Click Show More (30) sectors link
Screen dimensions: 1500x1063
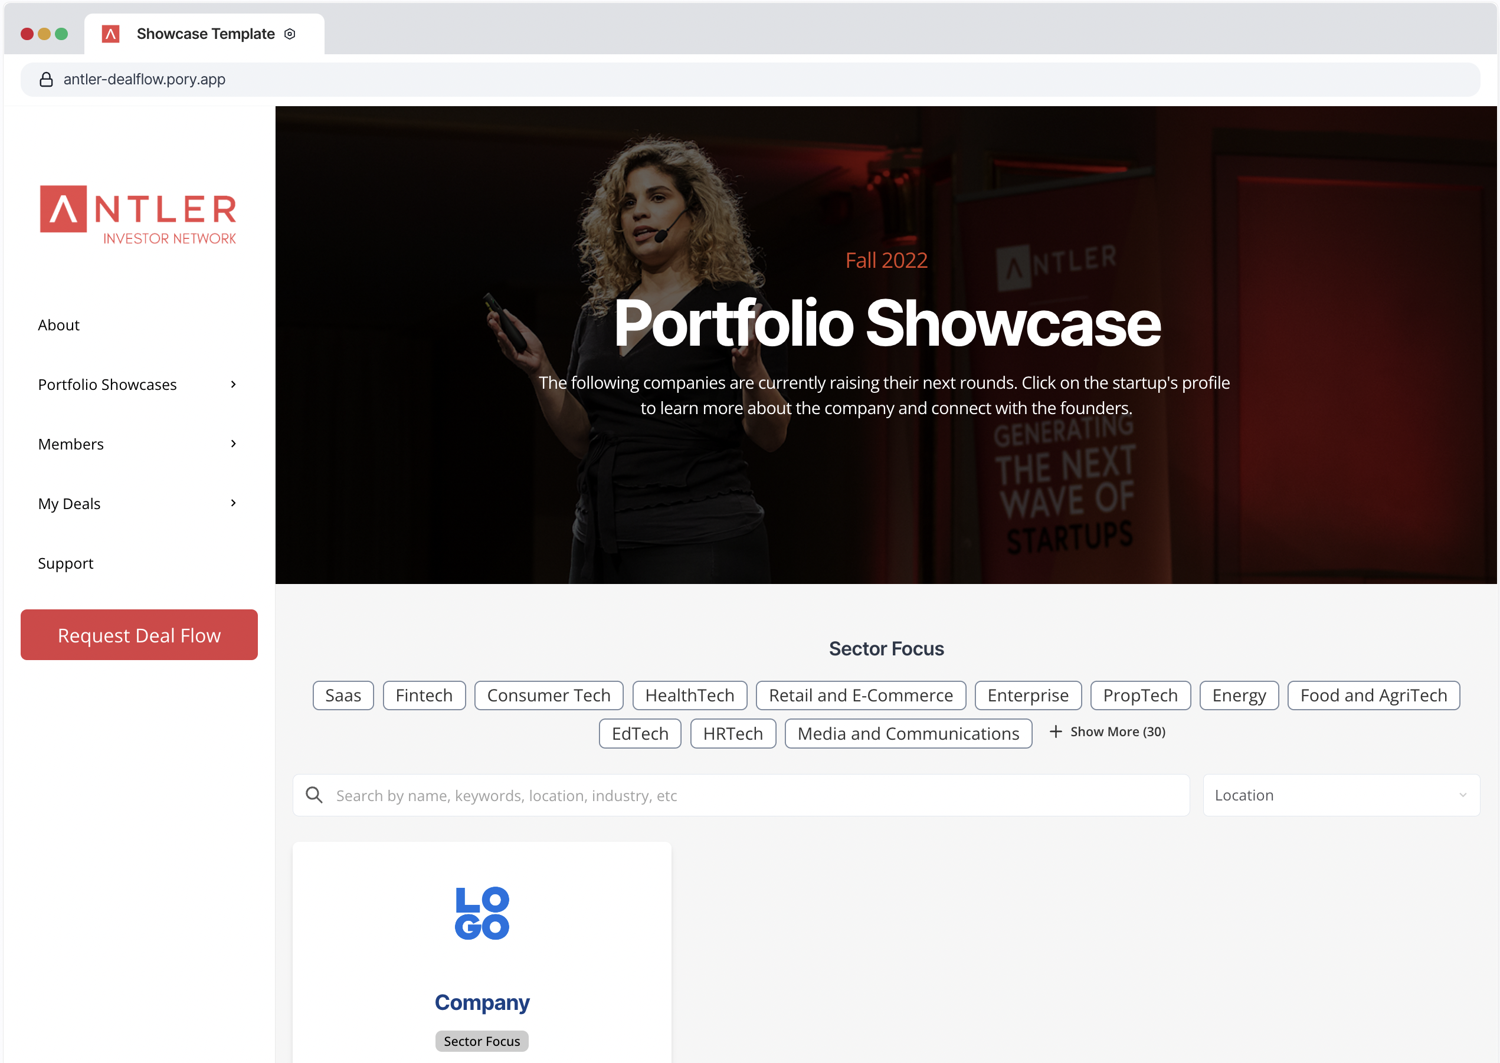pyautogui.click(x=1117, y=732)
